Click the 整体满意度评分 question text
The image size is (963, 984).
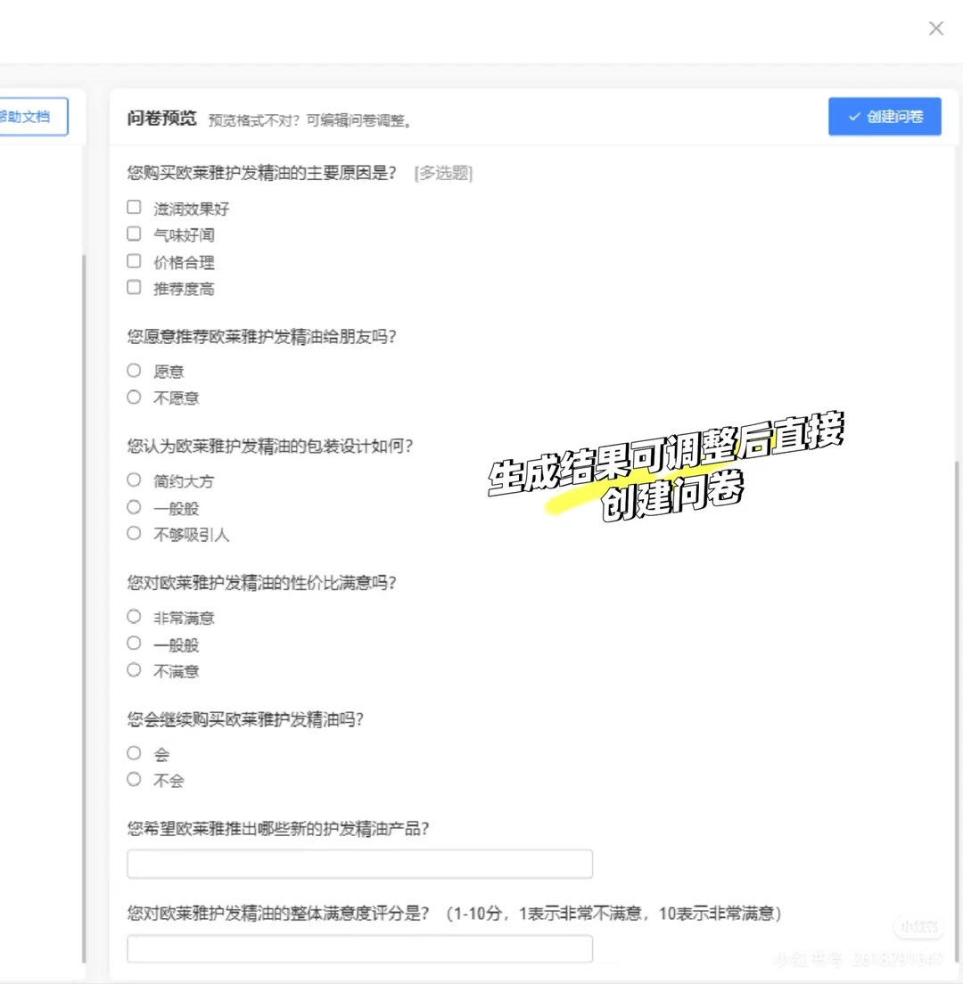455,913
